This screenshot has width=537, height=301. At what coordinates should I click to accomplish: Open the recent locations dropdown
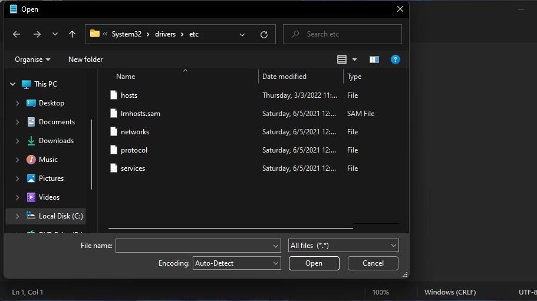55,34
